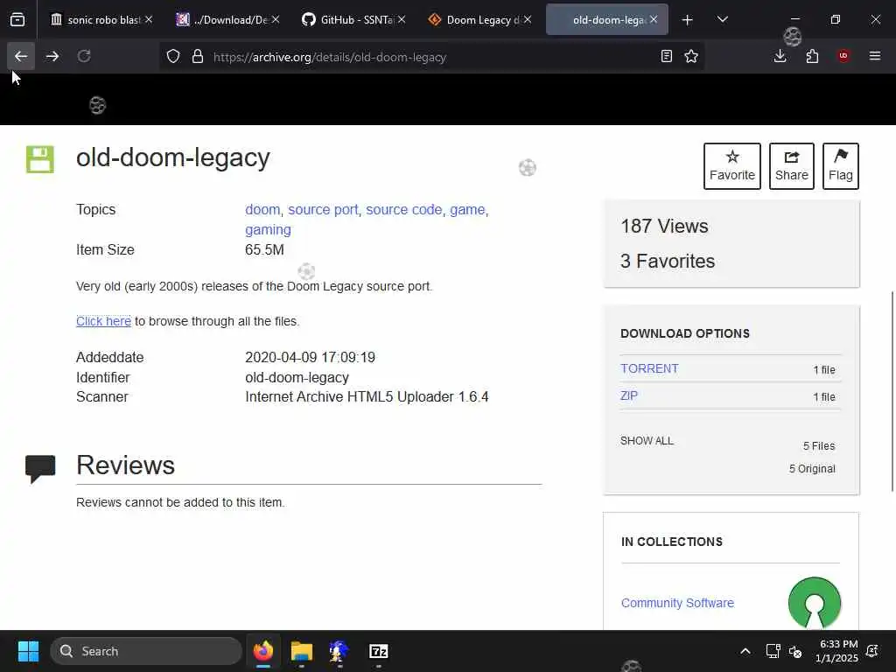Image resolution: width=896 pixels, height=672 pixels.
Task: Click the Community Software green keyhole thumbnail
Action: [x=815, y=603]
